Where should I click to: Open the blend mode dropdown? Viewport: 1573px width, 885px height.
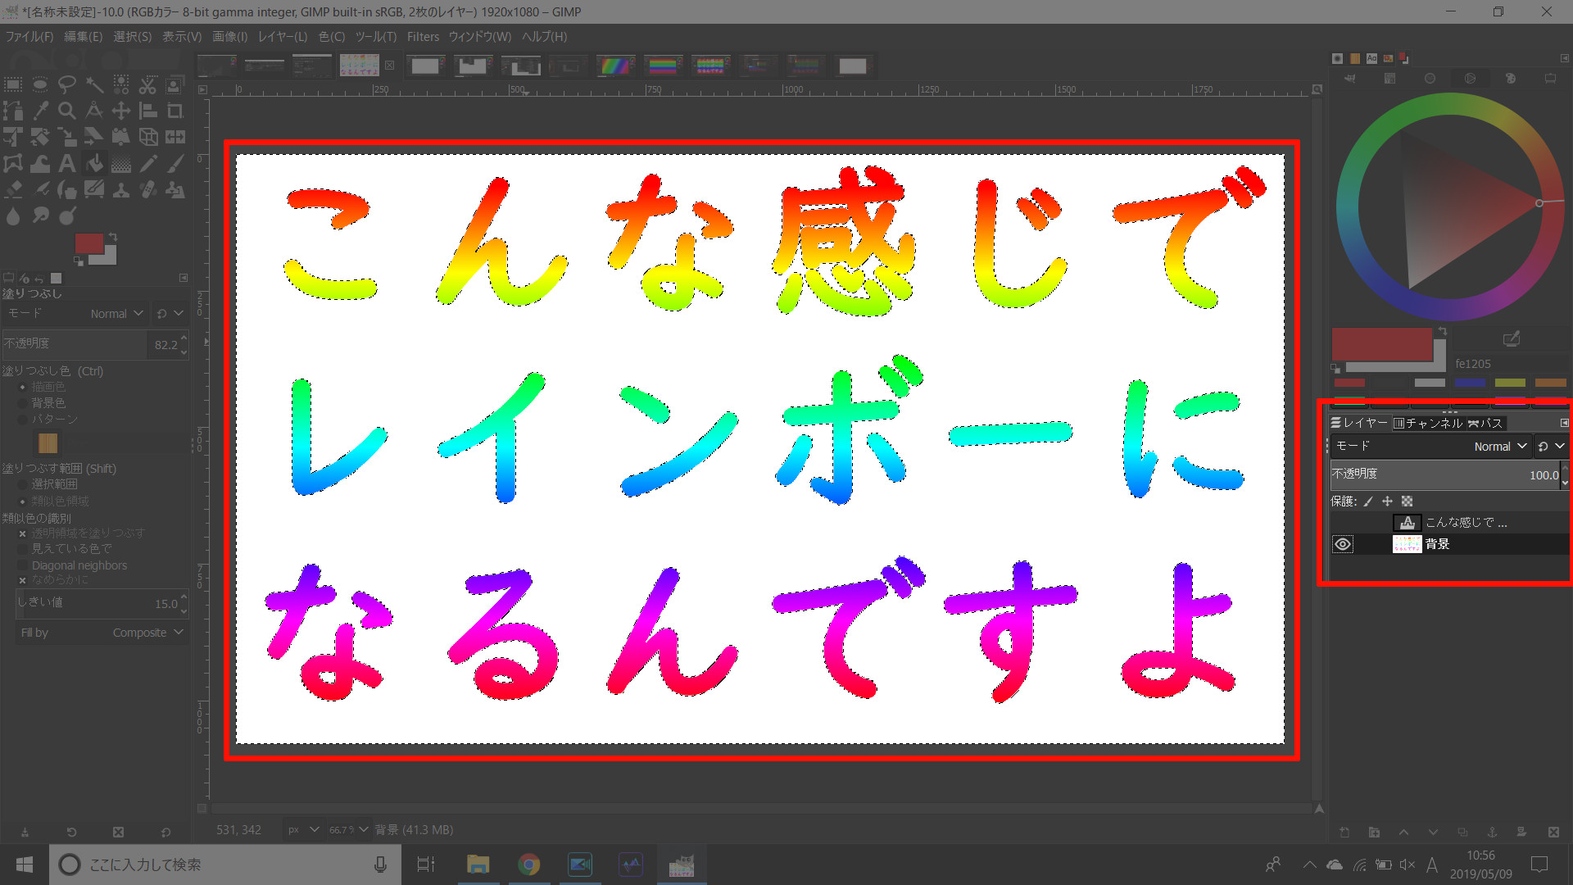(1503, 445)
